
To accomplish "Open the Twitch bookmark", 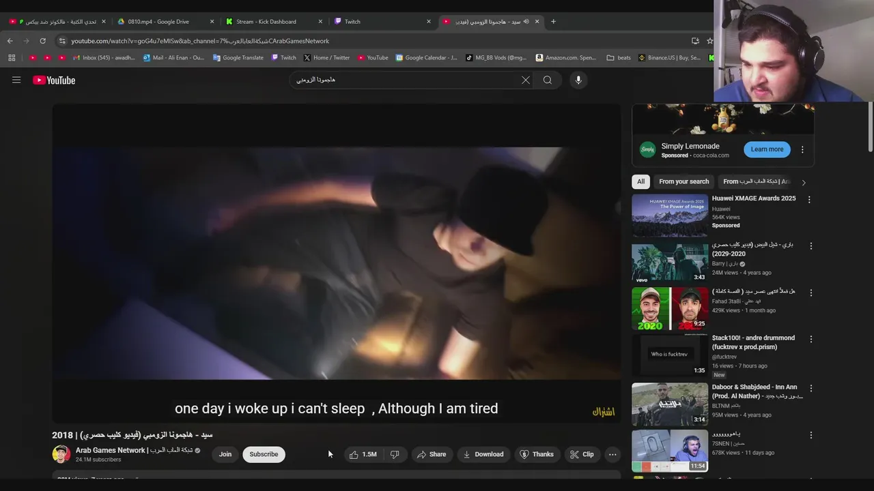I will tap(283, 58).
